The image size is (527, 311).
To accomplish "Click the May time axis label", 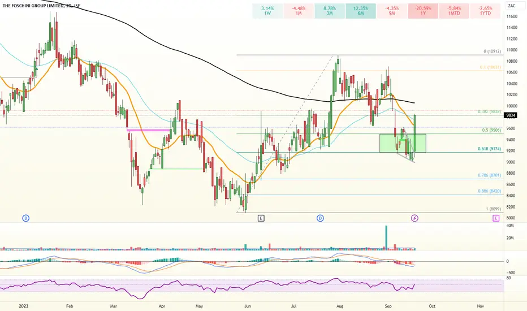I will (x=199, y=306).
